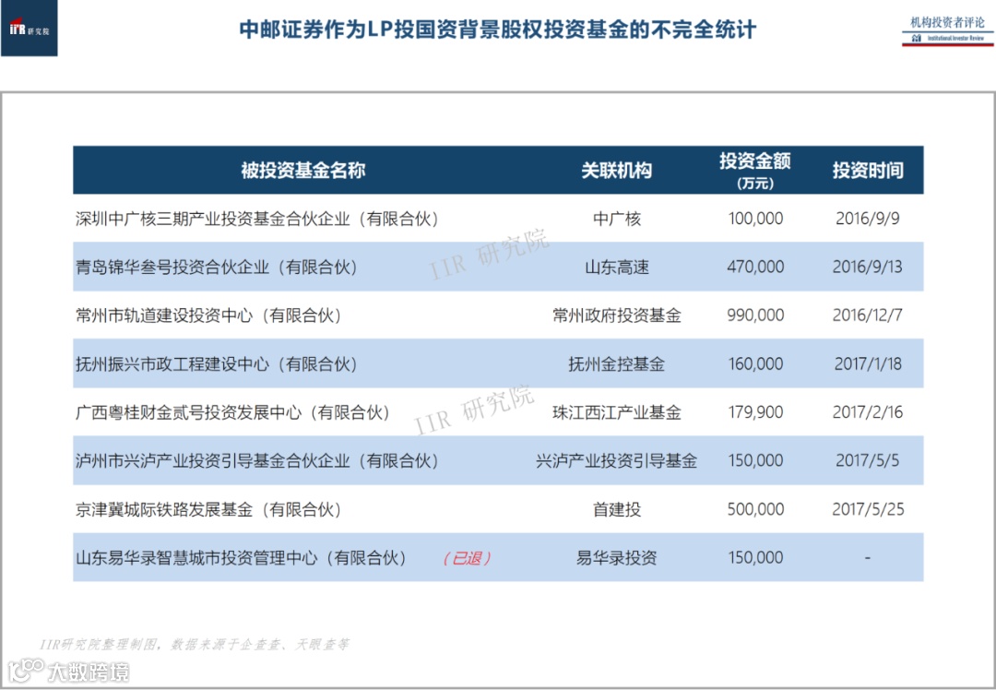
Task: Click the IIR 研究院 logo
Action: pos(30,29)
